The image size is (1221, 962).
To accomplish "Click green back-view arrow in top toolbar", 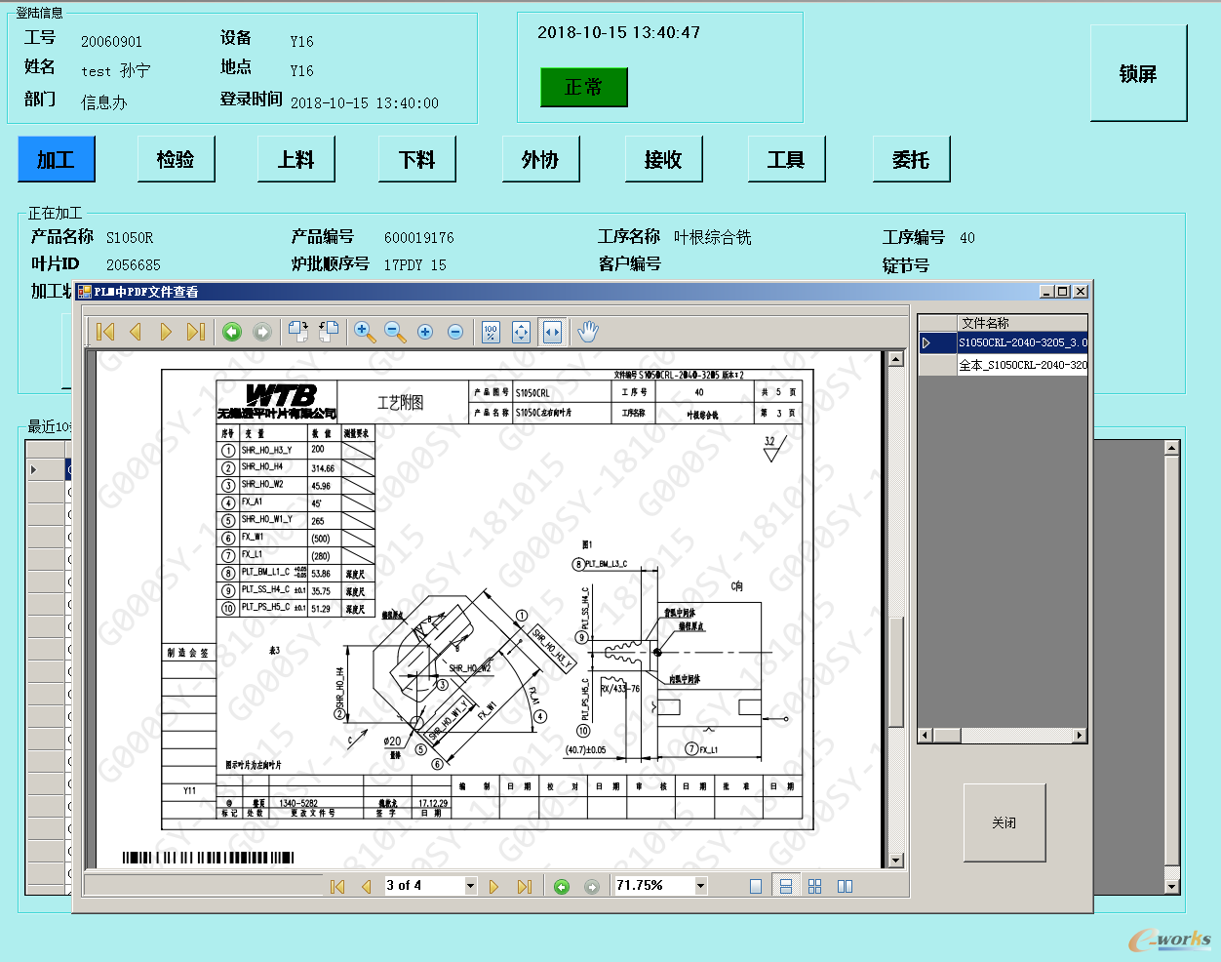I will pyautogui.click(x=232, y=332).
